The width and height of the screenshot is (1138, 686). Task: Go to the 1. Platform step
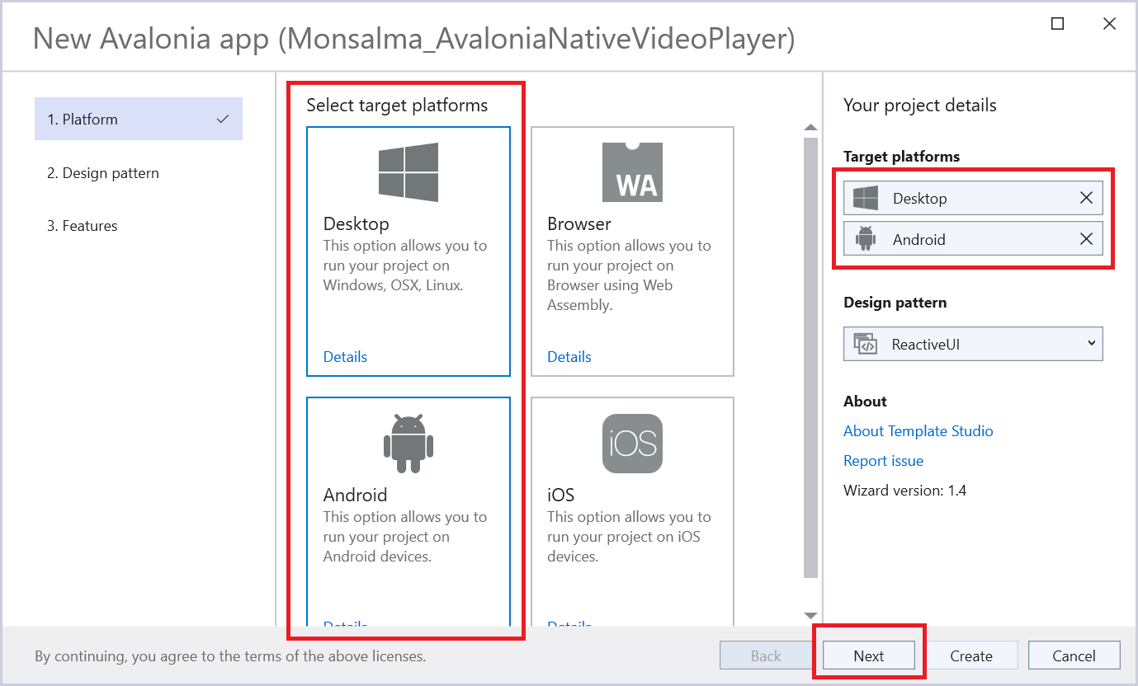point(139,119)
